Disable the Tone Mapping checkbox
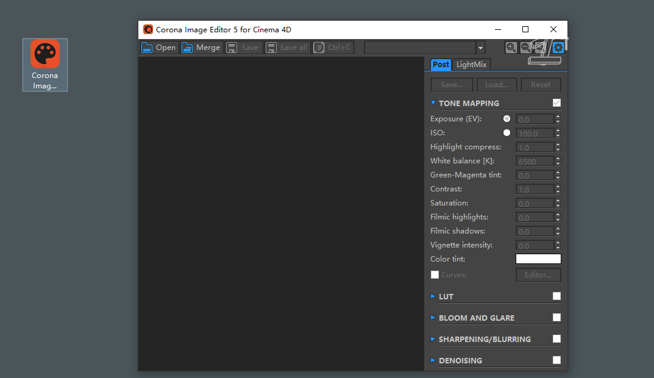 tap(556, 103)
